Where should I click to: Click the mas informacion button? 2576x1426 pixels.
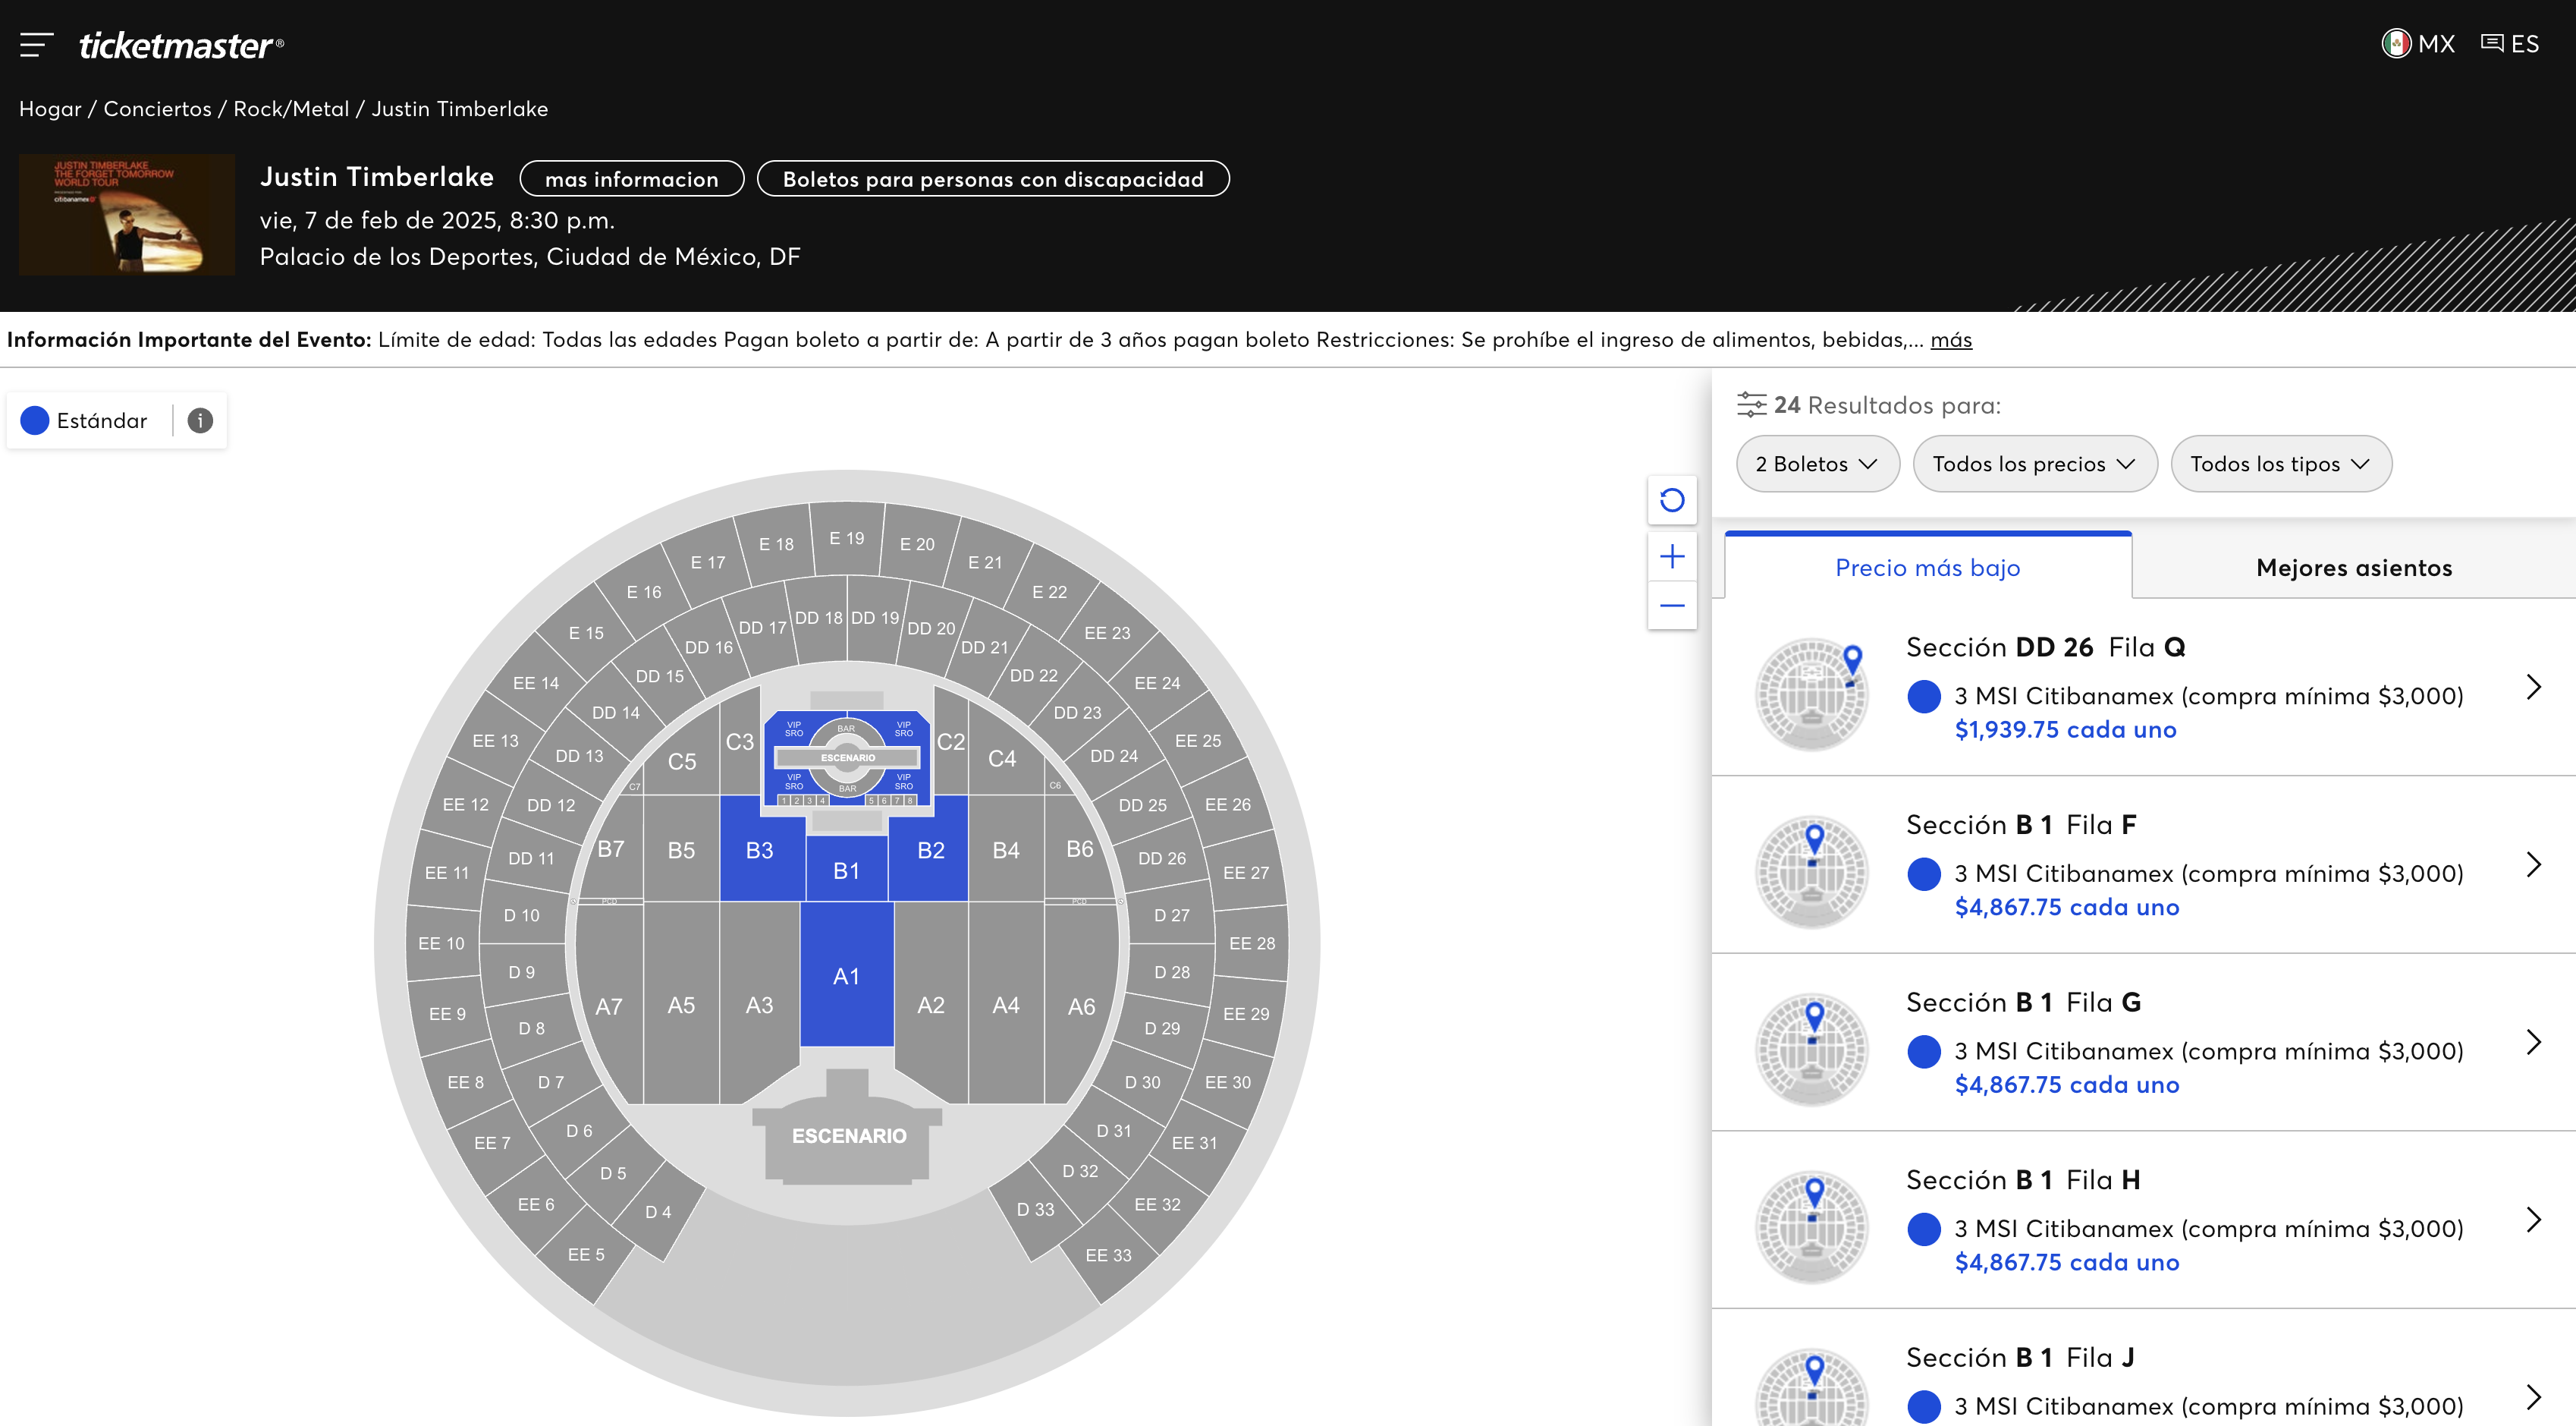(x=631, y=179)
